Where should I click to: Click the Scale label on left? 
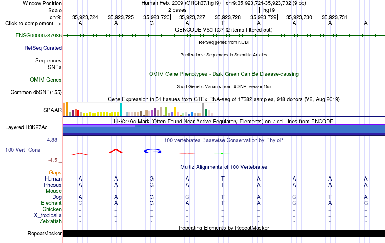[55, 10]
